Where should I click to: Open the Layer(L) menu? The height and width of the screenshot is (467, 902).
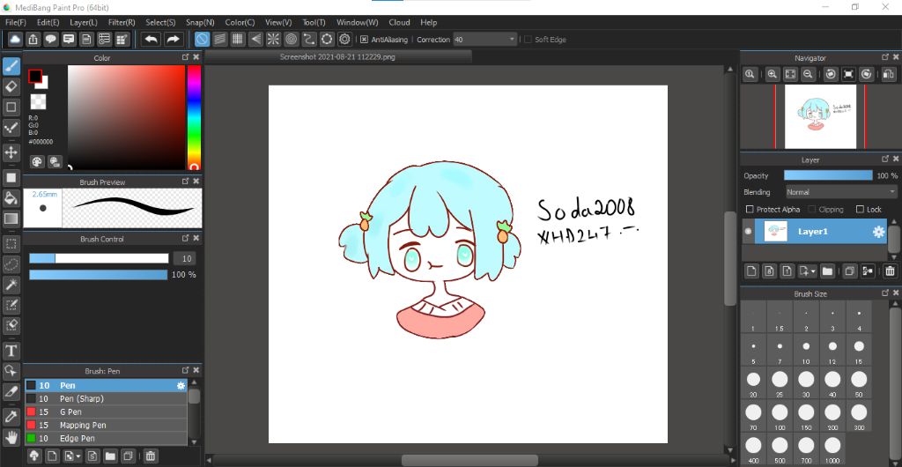84,22
